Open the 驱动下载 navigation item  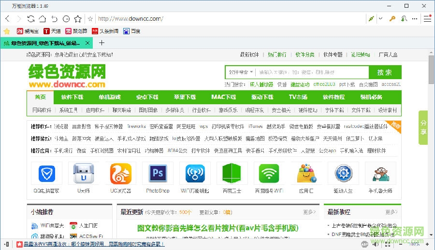(x=262, y=97)
